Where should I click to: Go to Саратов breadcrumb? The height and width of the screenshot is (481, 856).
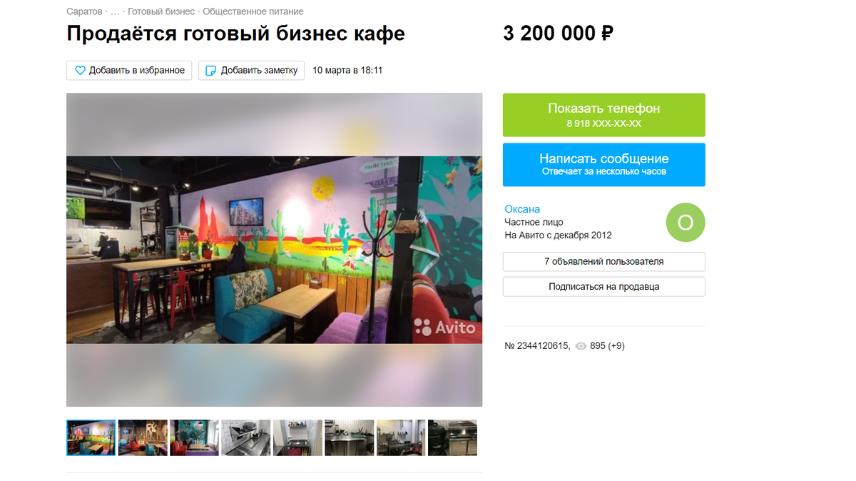84,12
